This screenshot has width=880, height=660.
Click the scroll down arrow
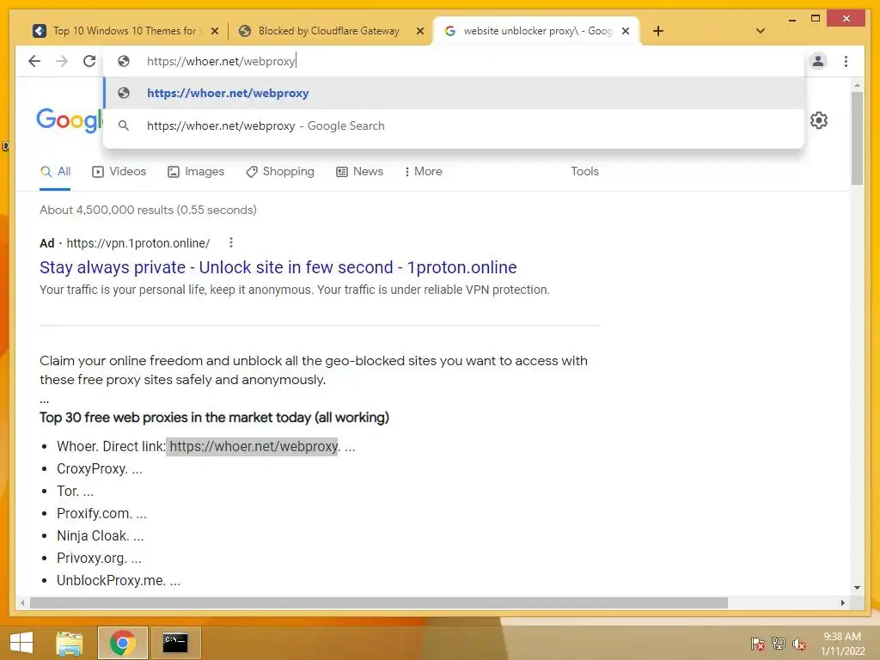pos(857,588)
